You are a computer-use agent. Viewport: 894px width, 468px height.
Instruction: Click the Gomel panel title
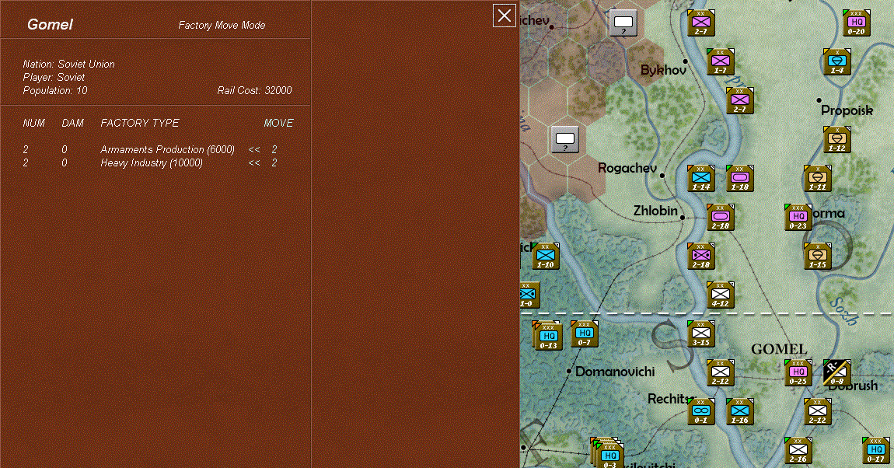[x=51, y=25]
